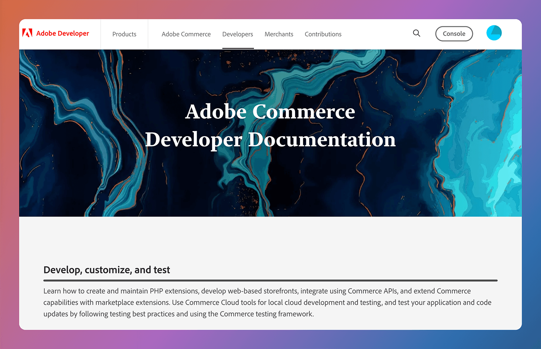
Task: Switch to the Merchants tab
Action: tap(279, 34)
